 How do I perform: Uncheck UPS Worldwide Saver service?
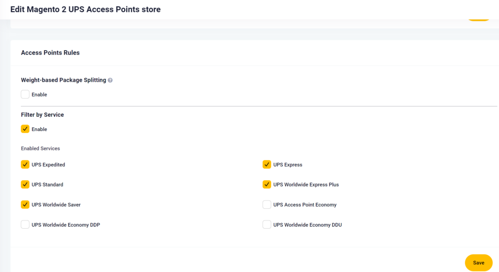pyautogui.click(x=25, y=205)
